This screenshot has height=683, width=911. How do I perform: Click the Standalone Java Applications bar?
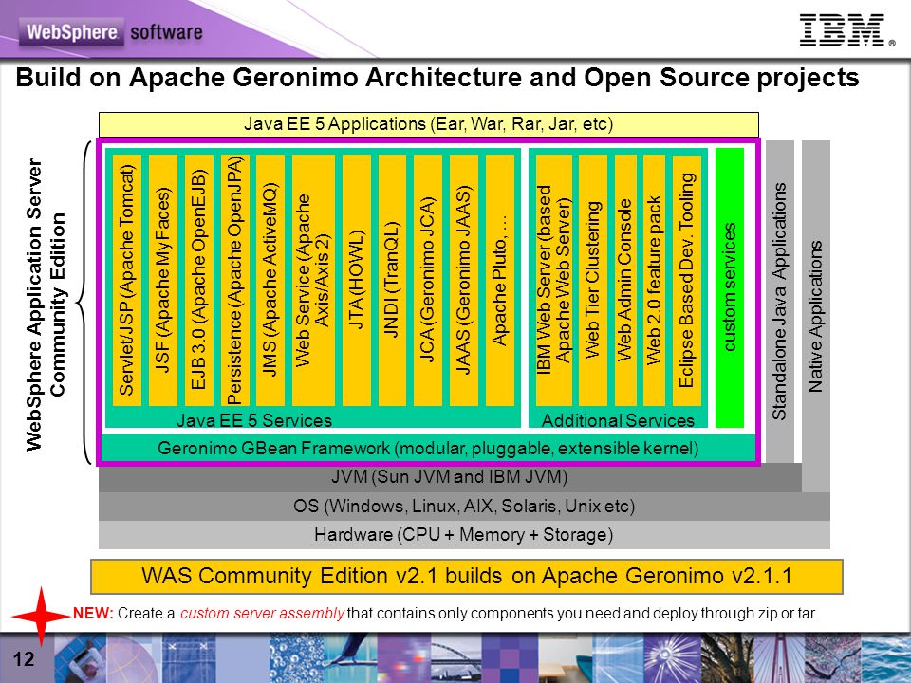pos(780,302)
